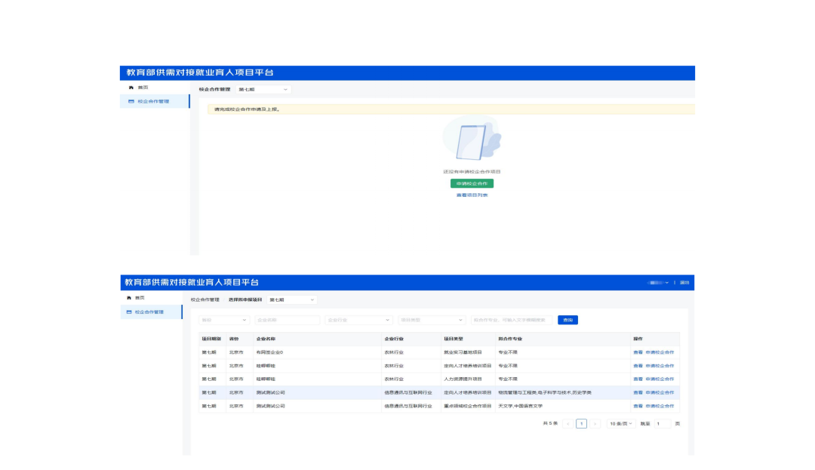
Task: Click 查看 for the 就业实习基地项目 row
Action: point(638,352)
